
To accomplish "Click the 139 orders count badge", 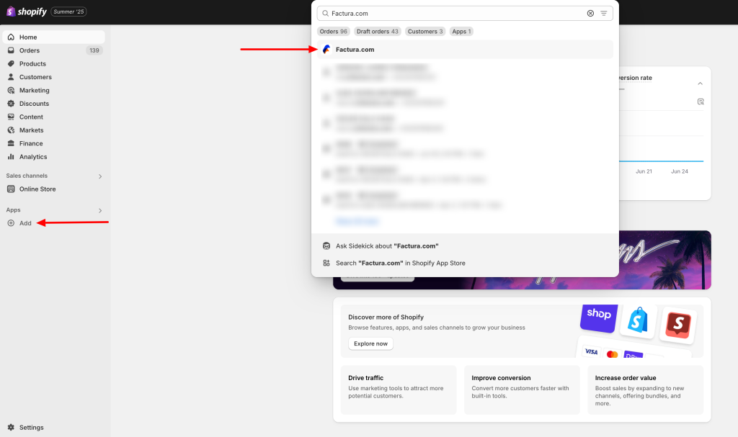I will (94, 50).
